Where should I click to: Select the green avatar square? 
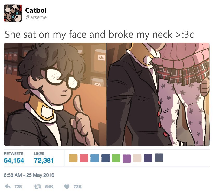(116, 158)
